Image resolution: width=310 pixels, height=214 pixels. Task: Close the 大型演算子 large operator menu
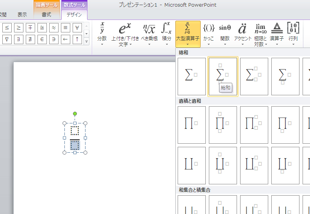(188, 34)
